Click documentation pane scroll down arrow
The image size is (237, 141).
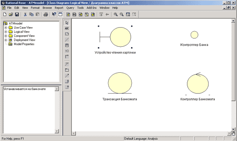57,131
